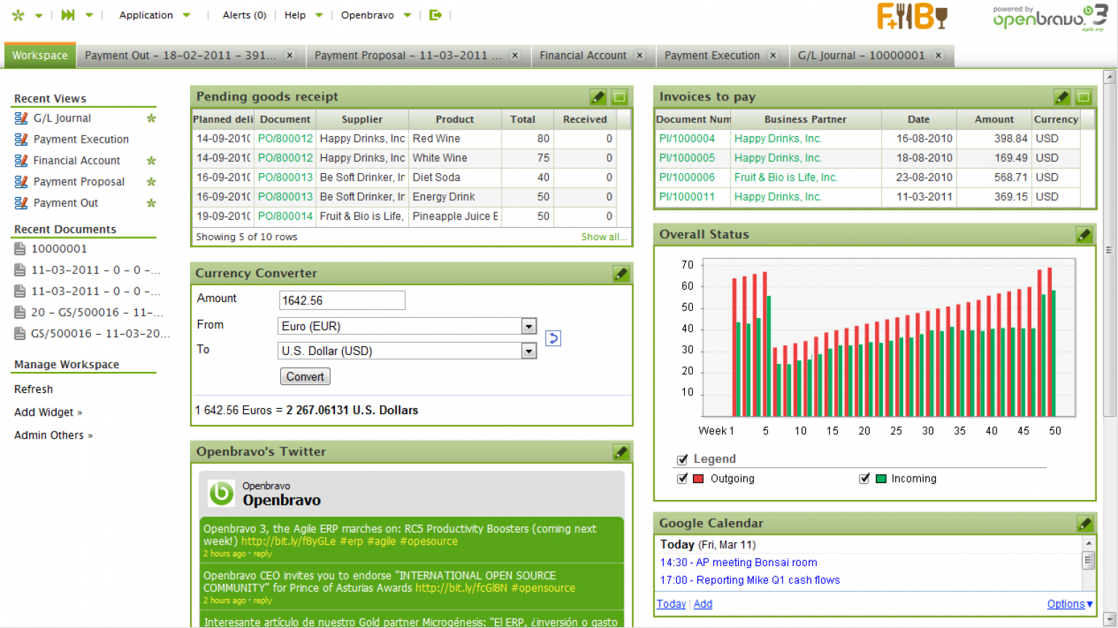1118x628 pixels.
Task: Click the swap currencies arrow icon
Action: coord(552,338)
